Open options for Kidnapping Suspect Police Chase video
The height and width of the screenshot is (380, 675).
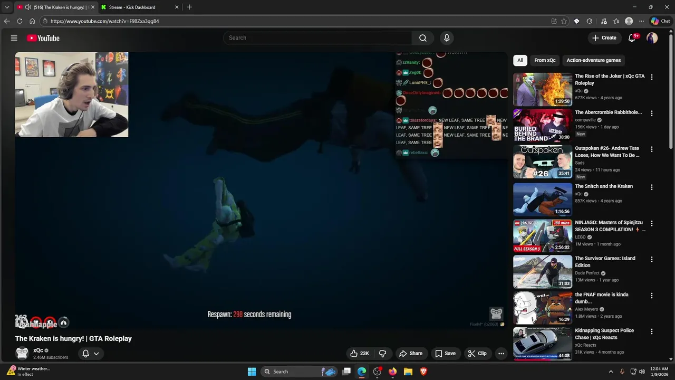coord(652,332)
